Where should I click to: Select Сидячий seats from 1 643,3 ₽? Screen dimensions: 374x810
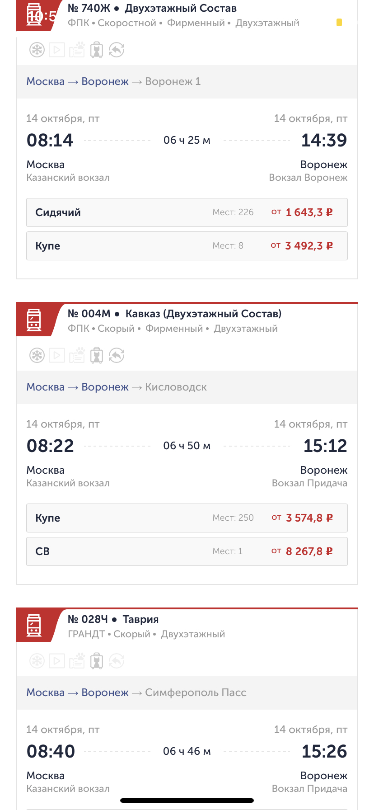click(187, 212)
